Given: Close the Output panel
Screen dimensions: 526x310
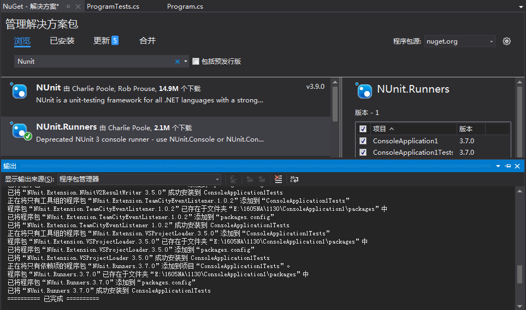Looking at the screenshot, I should click(x=517, y=166).
